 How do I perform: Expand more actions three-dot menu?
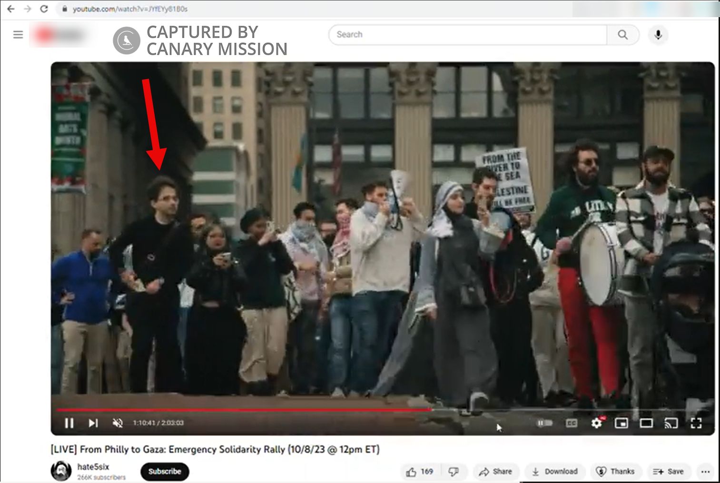(705, 472)
